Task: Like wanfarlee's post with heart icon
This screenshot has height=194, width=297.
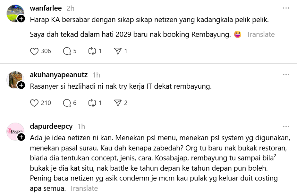Action: 34,51
